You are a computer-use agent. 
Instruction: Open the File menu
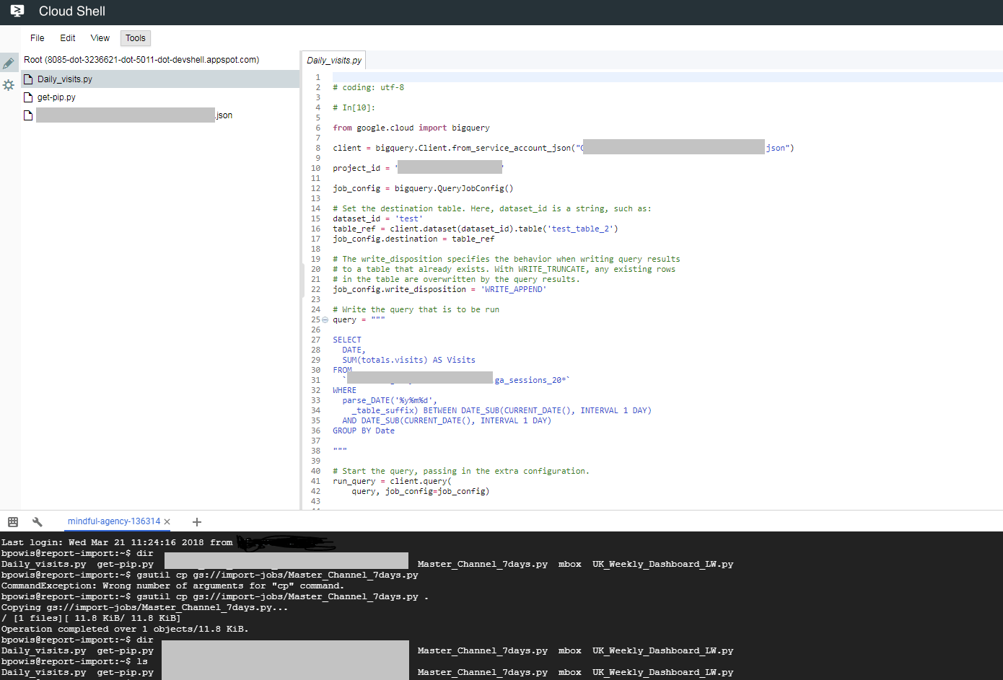[38, 38]
